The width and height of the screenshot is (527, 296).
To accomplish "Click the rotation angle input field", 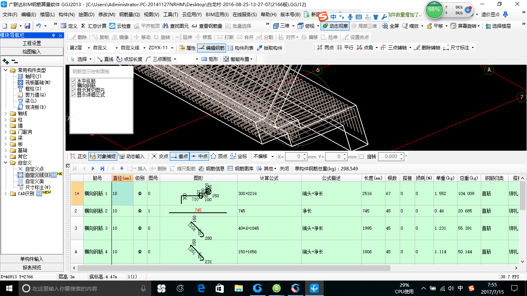I will pyautogui.click(x=390, y=156).
